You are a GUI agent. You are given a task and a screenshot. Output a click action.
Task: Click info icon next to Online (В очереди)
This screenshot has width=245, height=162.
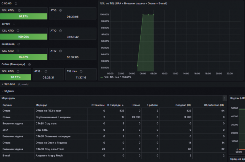pos(29,64)
